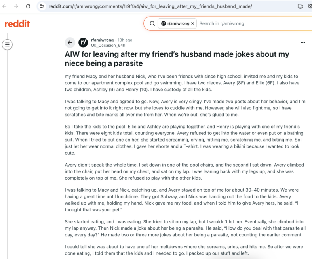The image size is (312, 259).
Task: Go back with the post back arrow
Action: point(70,42)
